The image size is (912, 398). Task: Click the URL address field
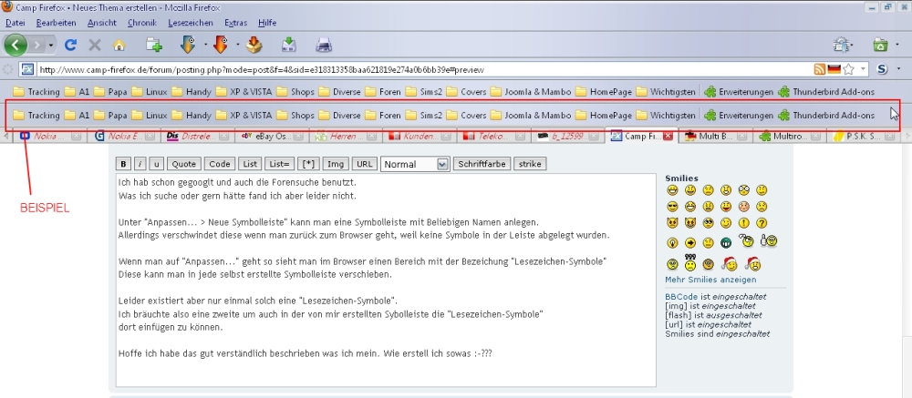click(x=425, y=70)
